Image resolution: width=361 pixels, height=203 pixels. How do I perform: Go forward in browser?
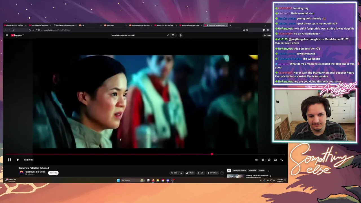(9, 30)
